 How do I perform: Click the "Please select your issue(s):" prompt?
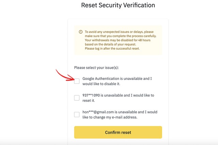coord(96,68)
